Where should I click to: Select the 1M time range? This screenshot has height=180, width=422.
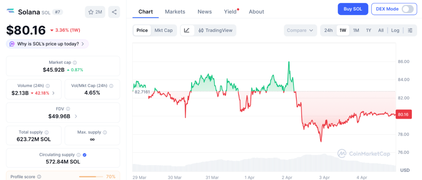point(356,30)
